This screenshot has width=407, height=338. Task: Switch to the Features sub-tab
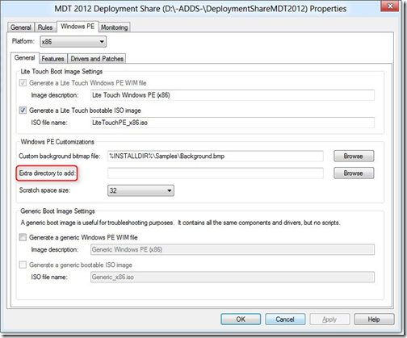coord(52,59)
